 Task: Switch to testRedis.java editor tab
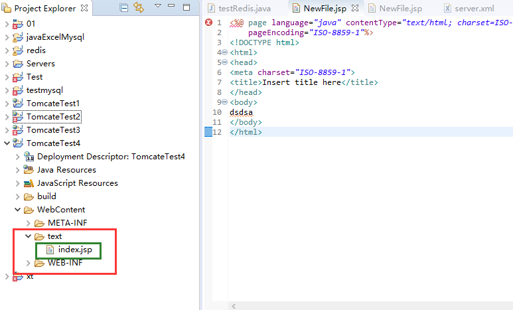pos(240,8)
